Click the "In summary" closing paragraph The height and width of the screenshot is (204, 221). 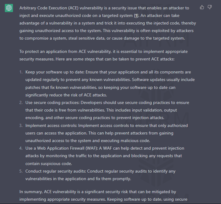pos(103,196)
